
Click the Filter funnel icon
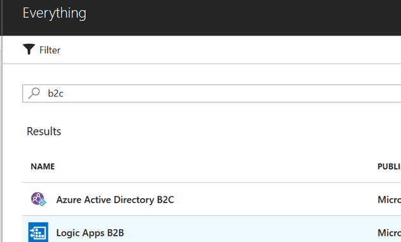29,50
